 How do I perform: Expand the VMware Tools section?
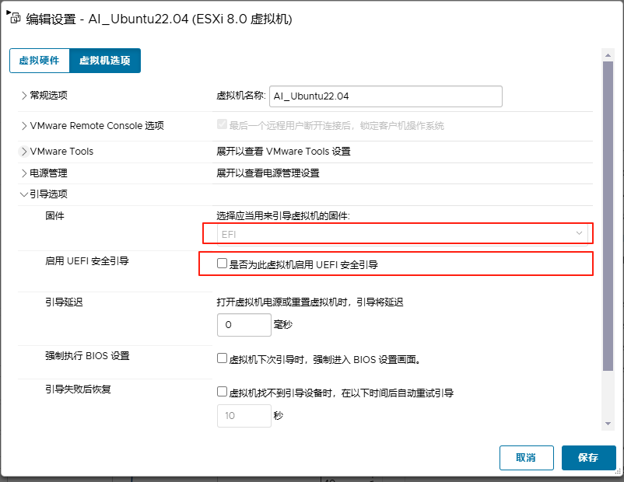click(23, 152)
